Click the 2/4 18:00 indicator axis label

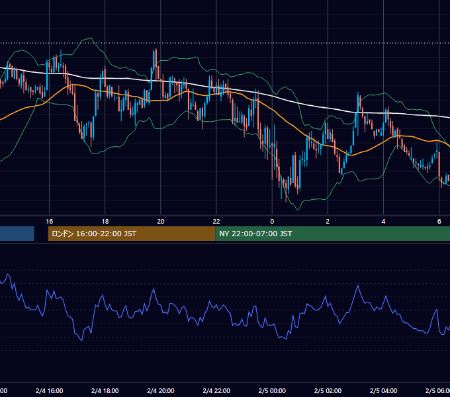pos(105,390)
